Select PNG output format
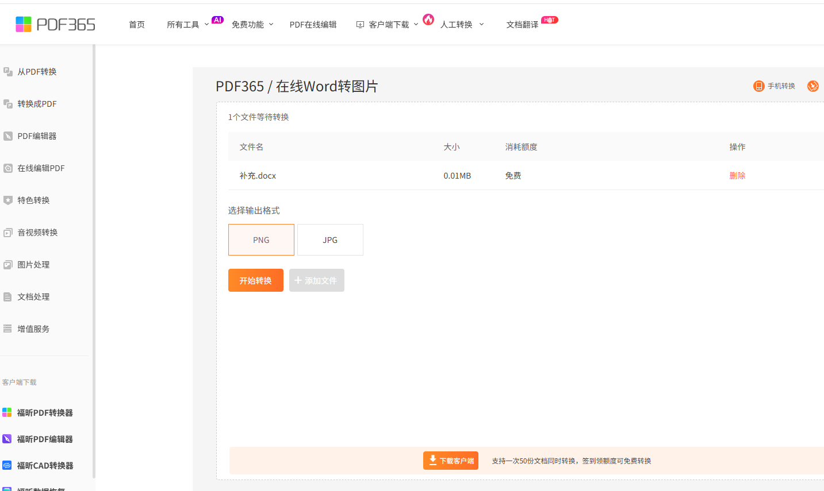 (x=261, y=240)
